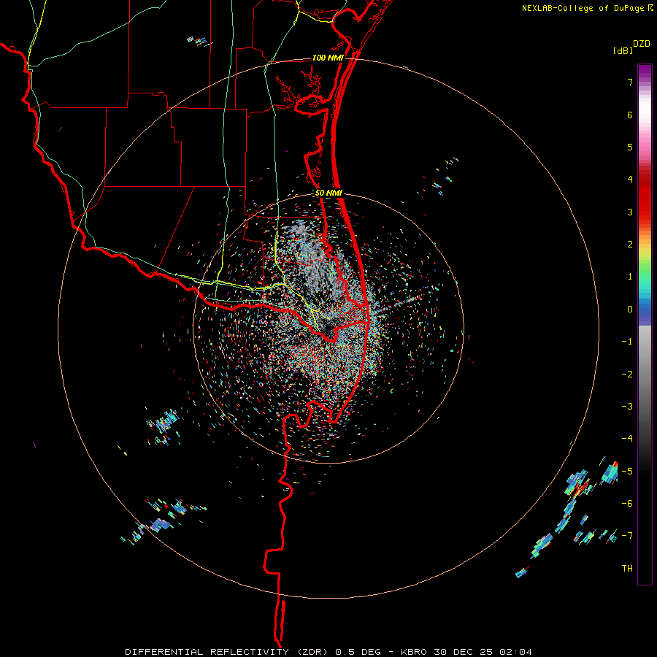Click the DZD color scale title
This screenshot has height=657, width=657.
point(642,44)
